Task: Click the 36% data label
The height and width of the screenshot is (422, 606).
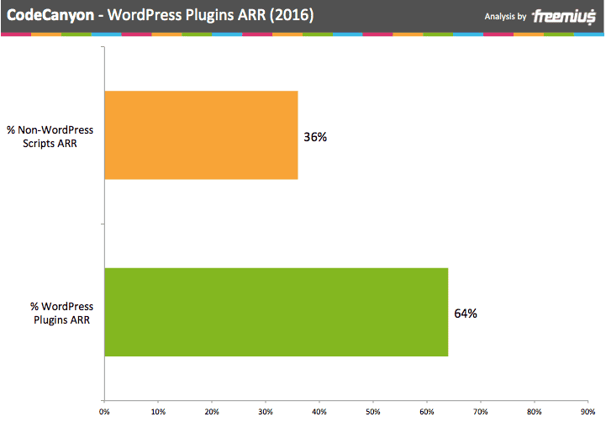Action: pos(315,137)
